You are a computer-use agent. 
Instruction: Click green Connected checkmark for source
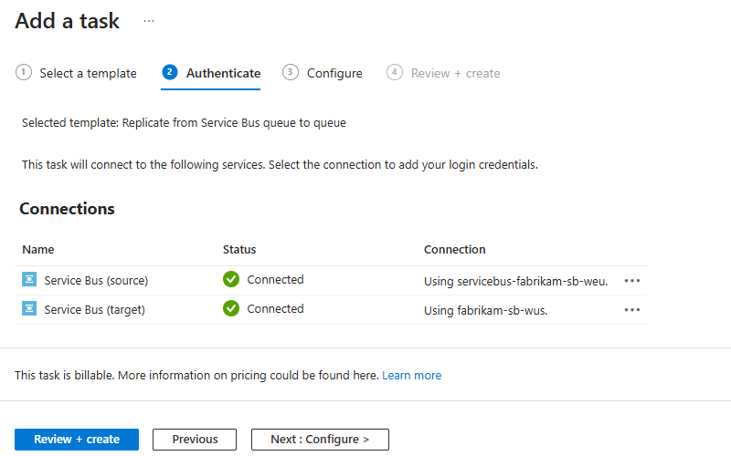click(231, 280)
